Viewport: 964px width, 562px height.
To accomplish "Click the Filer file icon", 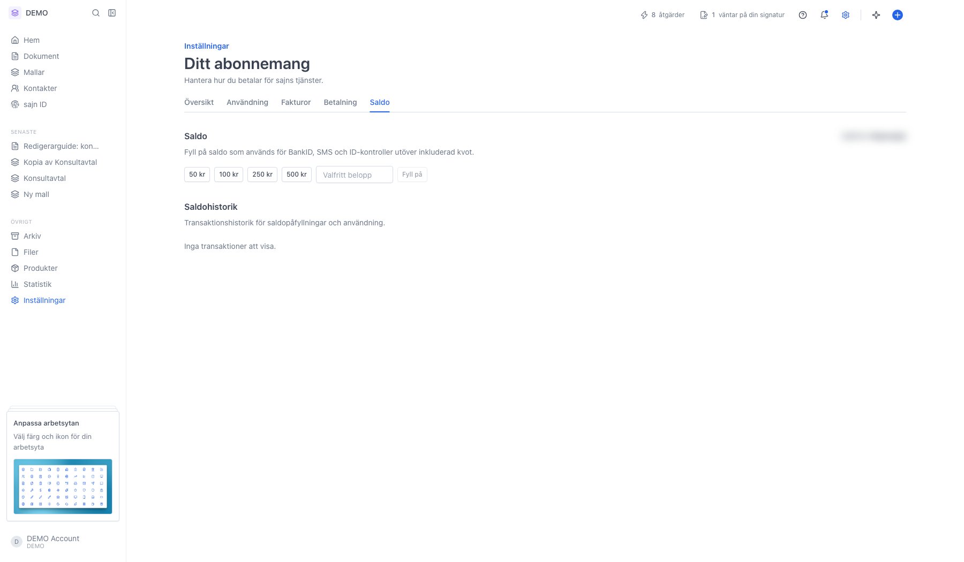I will (15, 252).
